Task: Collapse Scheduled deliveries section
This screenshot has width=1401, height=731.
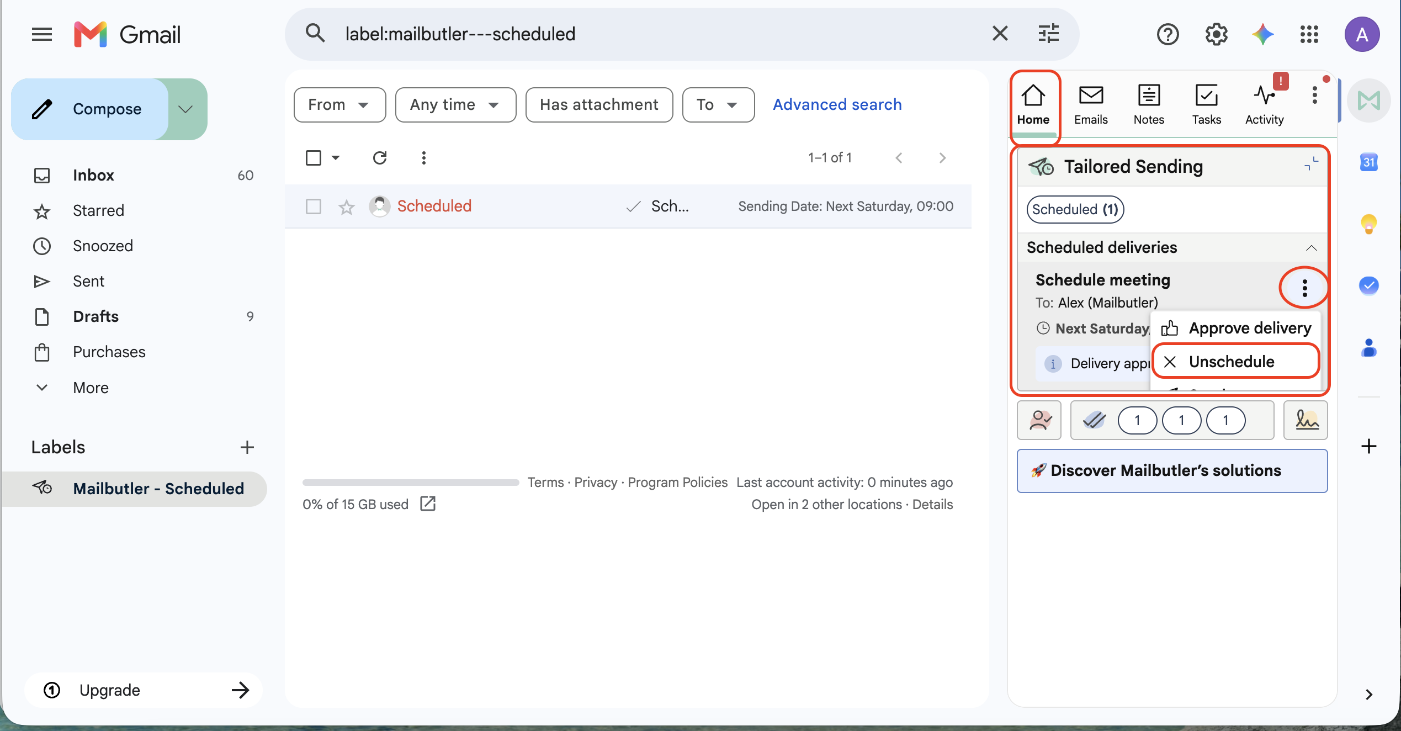Action: coord(1311,248)
